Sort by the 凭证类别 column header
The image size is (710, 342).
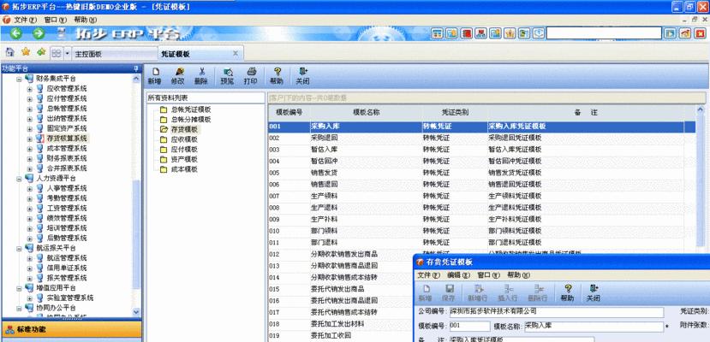455,113
